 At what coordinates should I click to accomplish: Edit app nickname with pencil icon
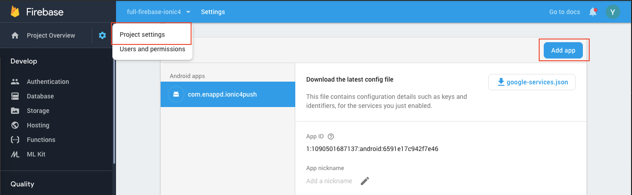click(365, 181)
